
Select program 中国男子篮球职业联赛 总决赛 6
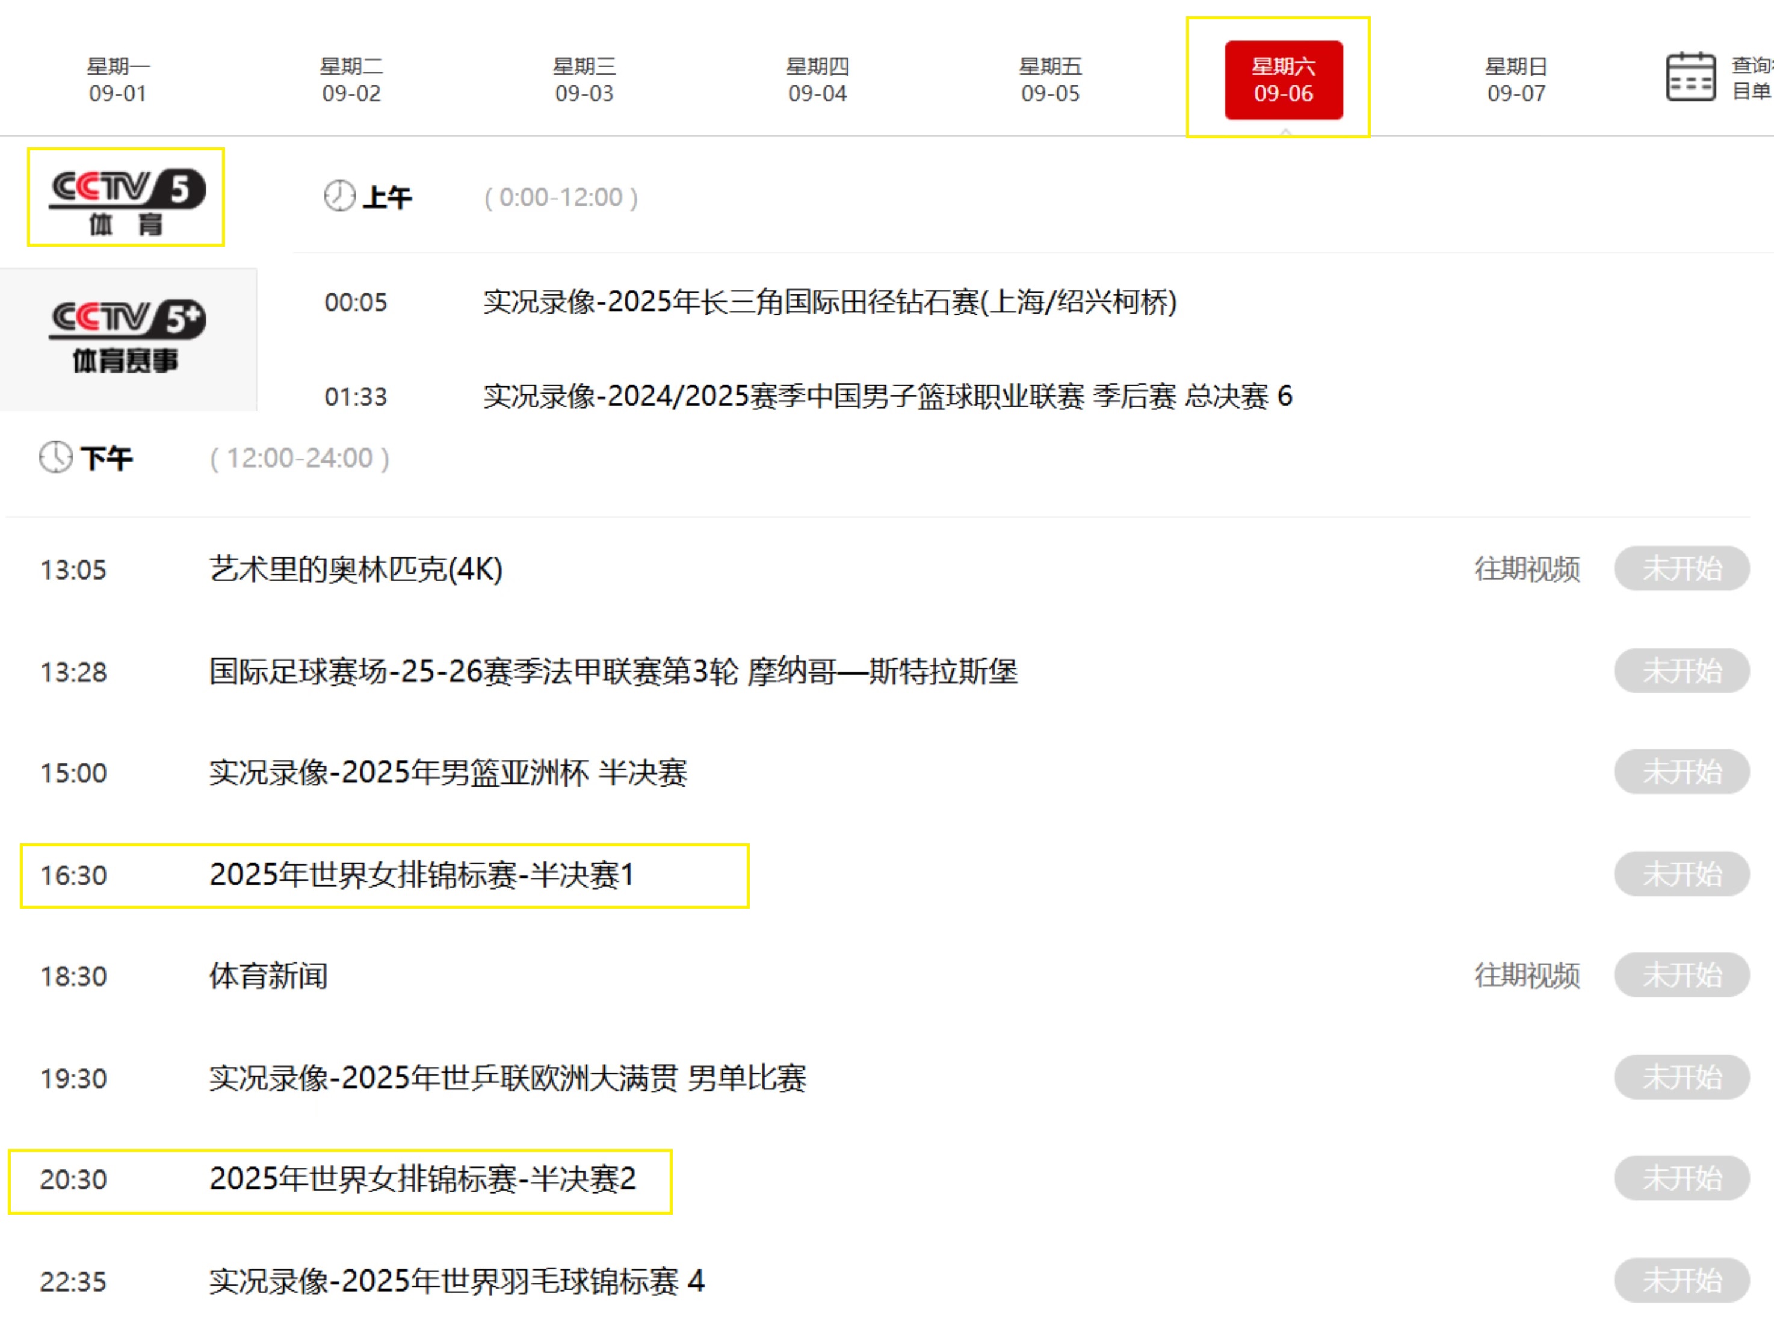pos(888,396)
